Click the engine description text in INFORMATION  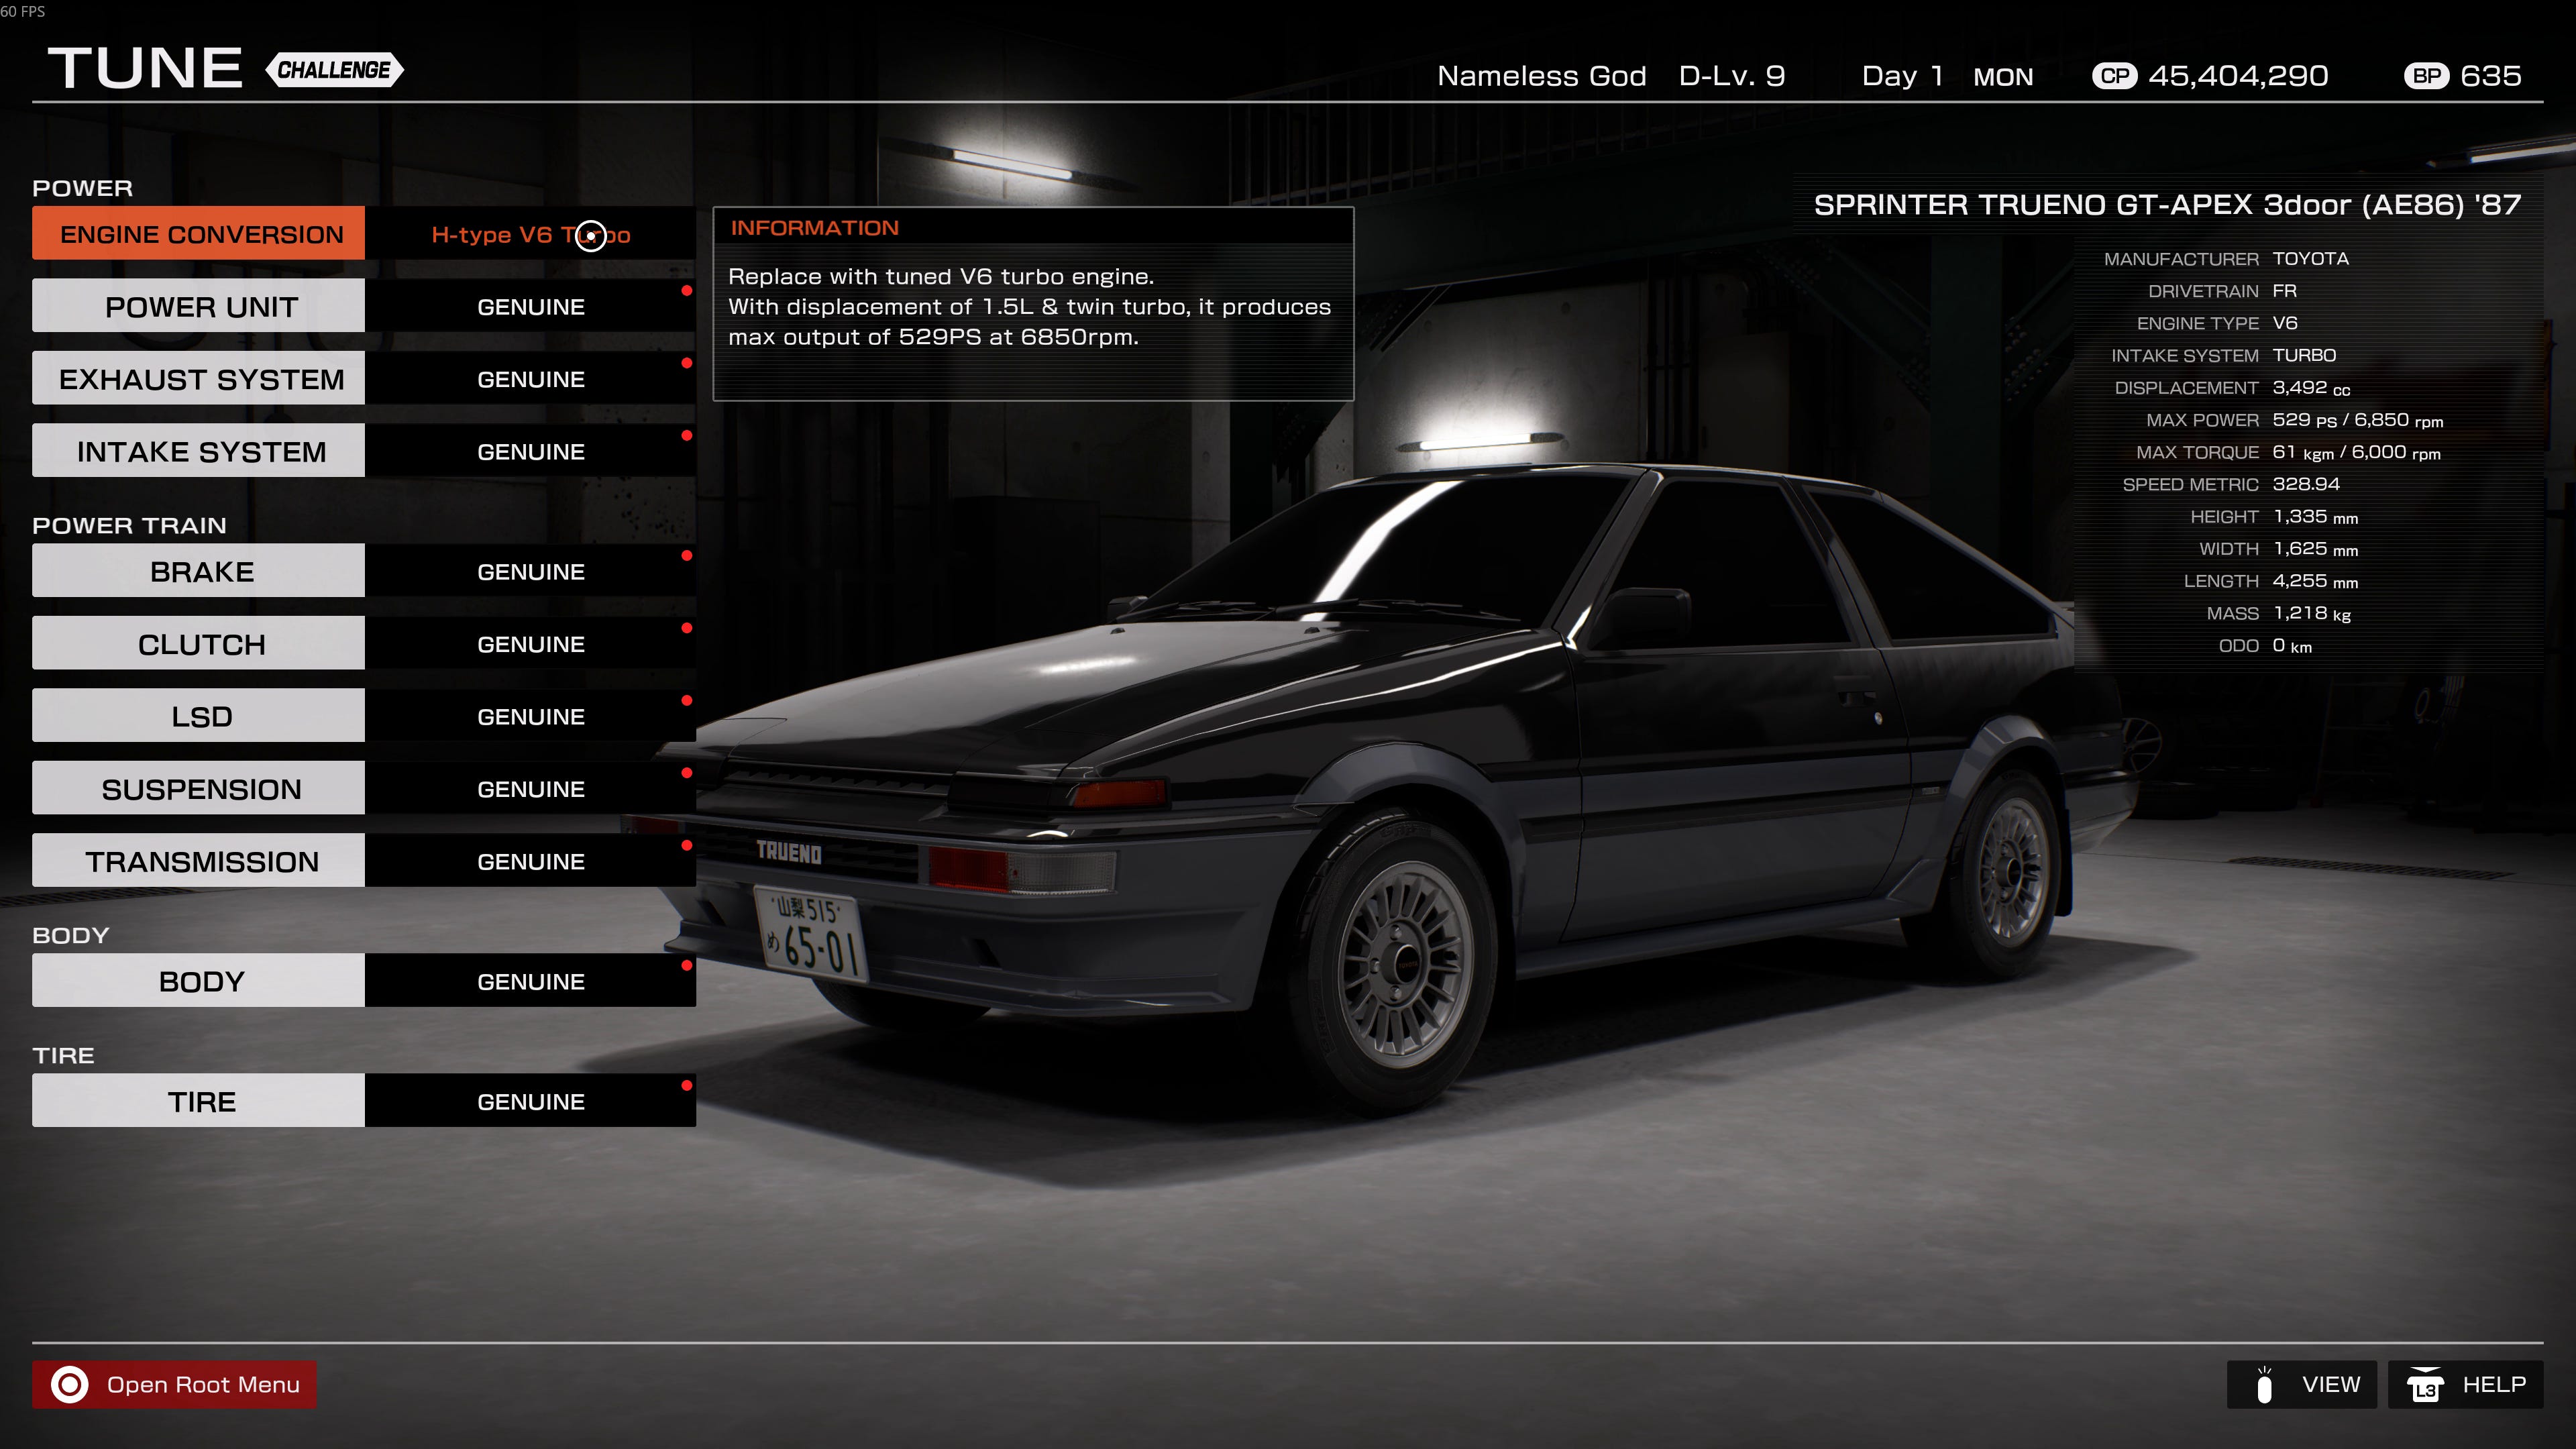1029,306
